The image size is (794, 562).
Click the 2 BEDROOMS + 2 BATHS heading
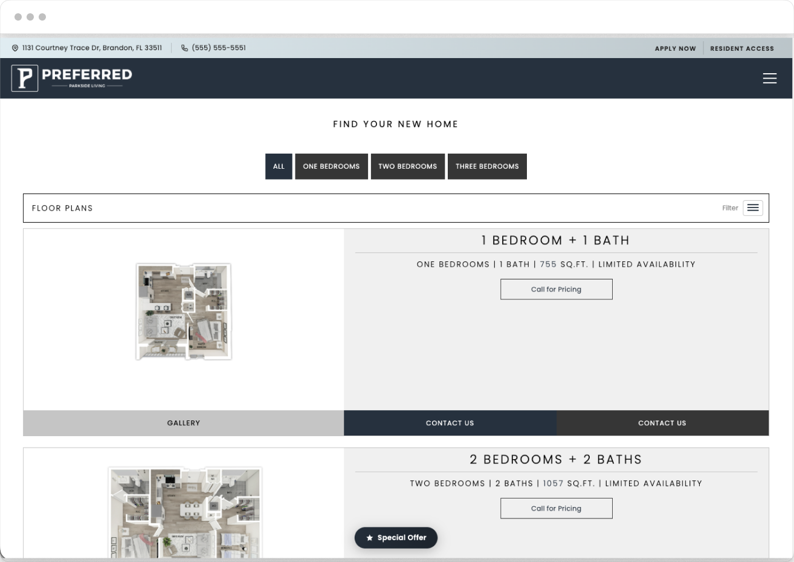(556, 460)
